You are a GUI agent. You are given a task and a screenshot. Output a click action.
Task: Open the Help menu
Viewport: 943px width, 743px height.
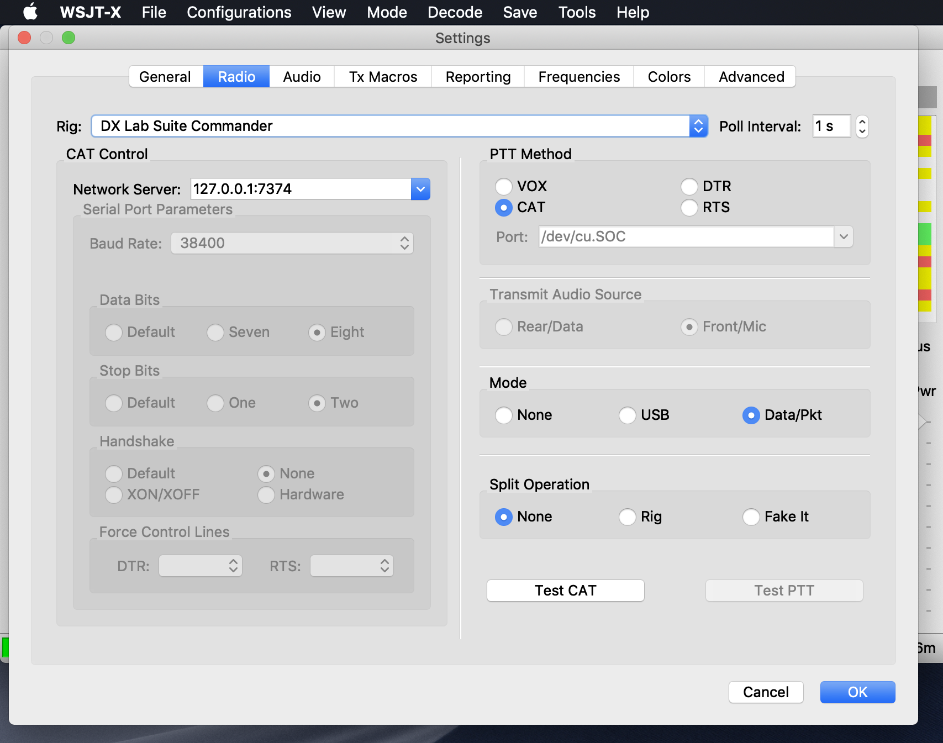[633, 12]
